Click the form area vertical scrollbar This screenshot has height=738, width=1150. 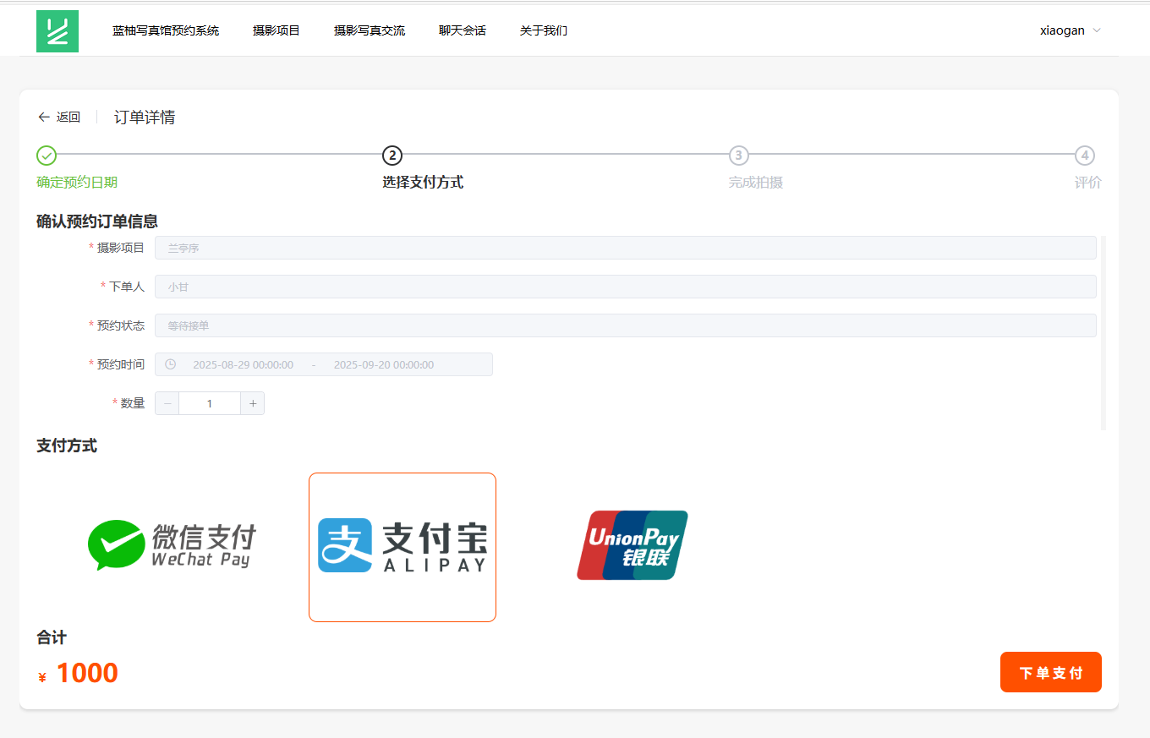pos(1103,333)
